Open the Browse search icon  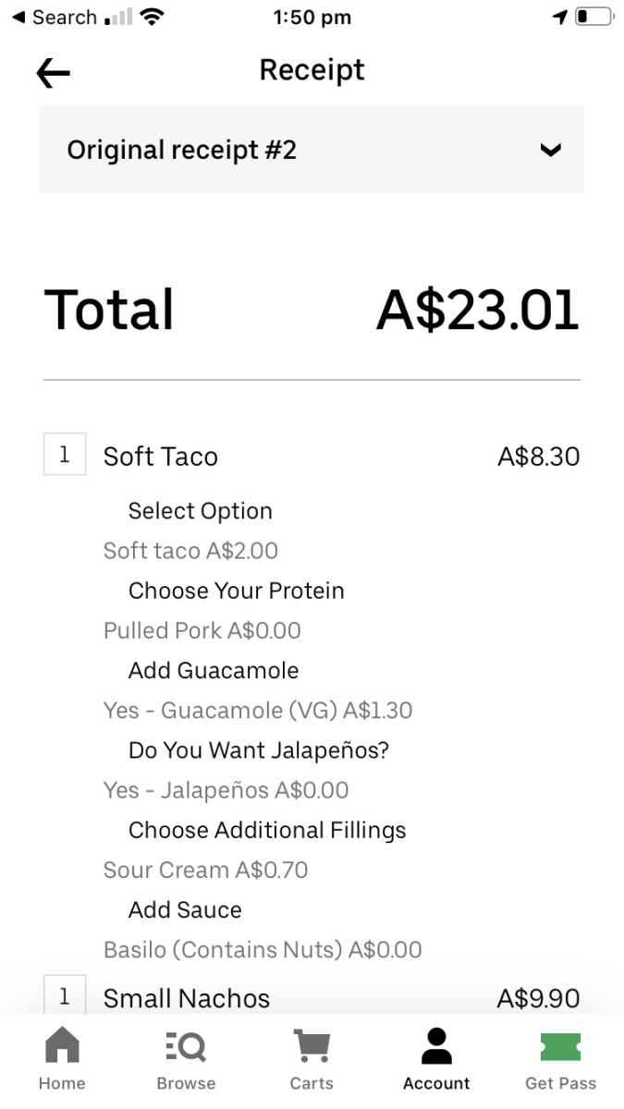coord(186,1047)
